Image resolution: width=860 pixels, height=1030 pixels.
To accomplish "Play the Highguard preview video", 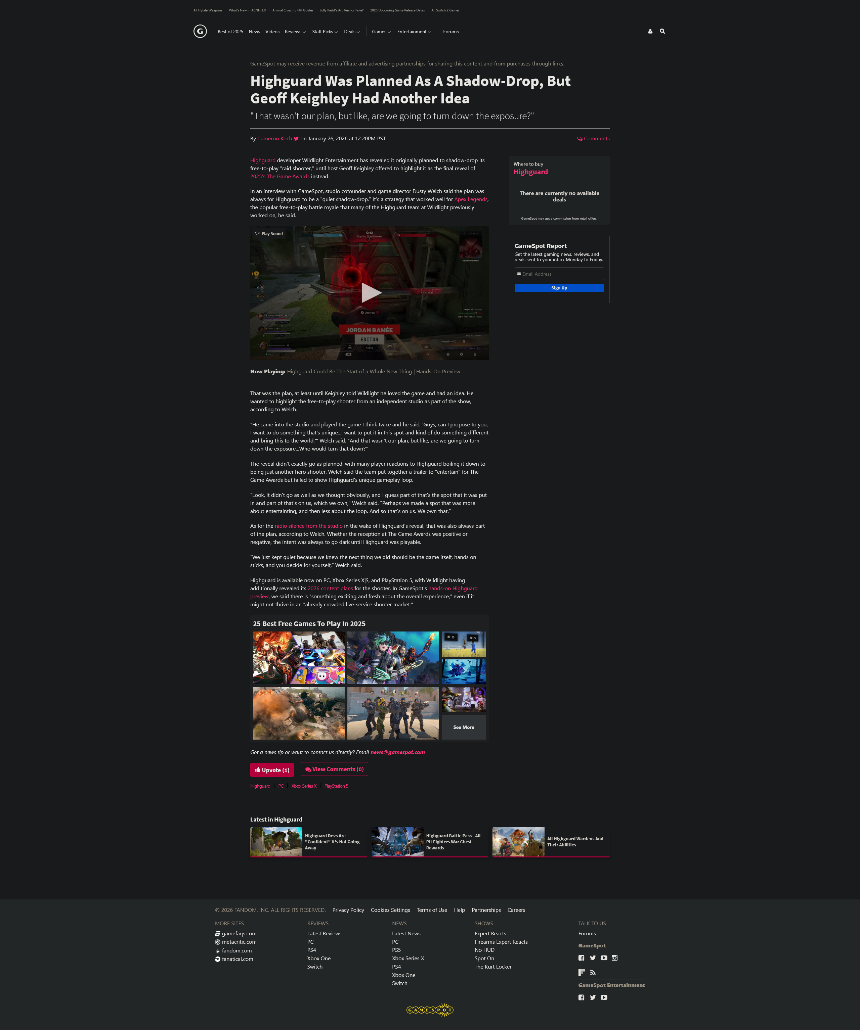I will [x=371, y=293].
